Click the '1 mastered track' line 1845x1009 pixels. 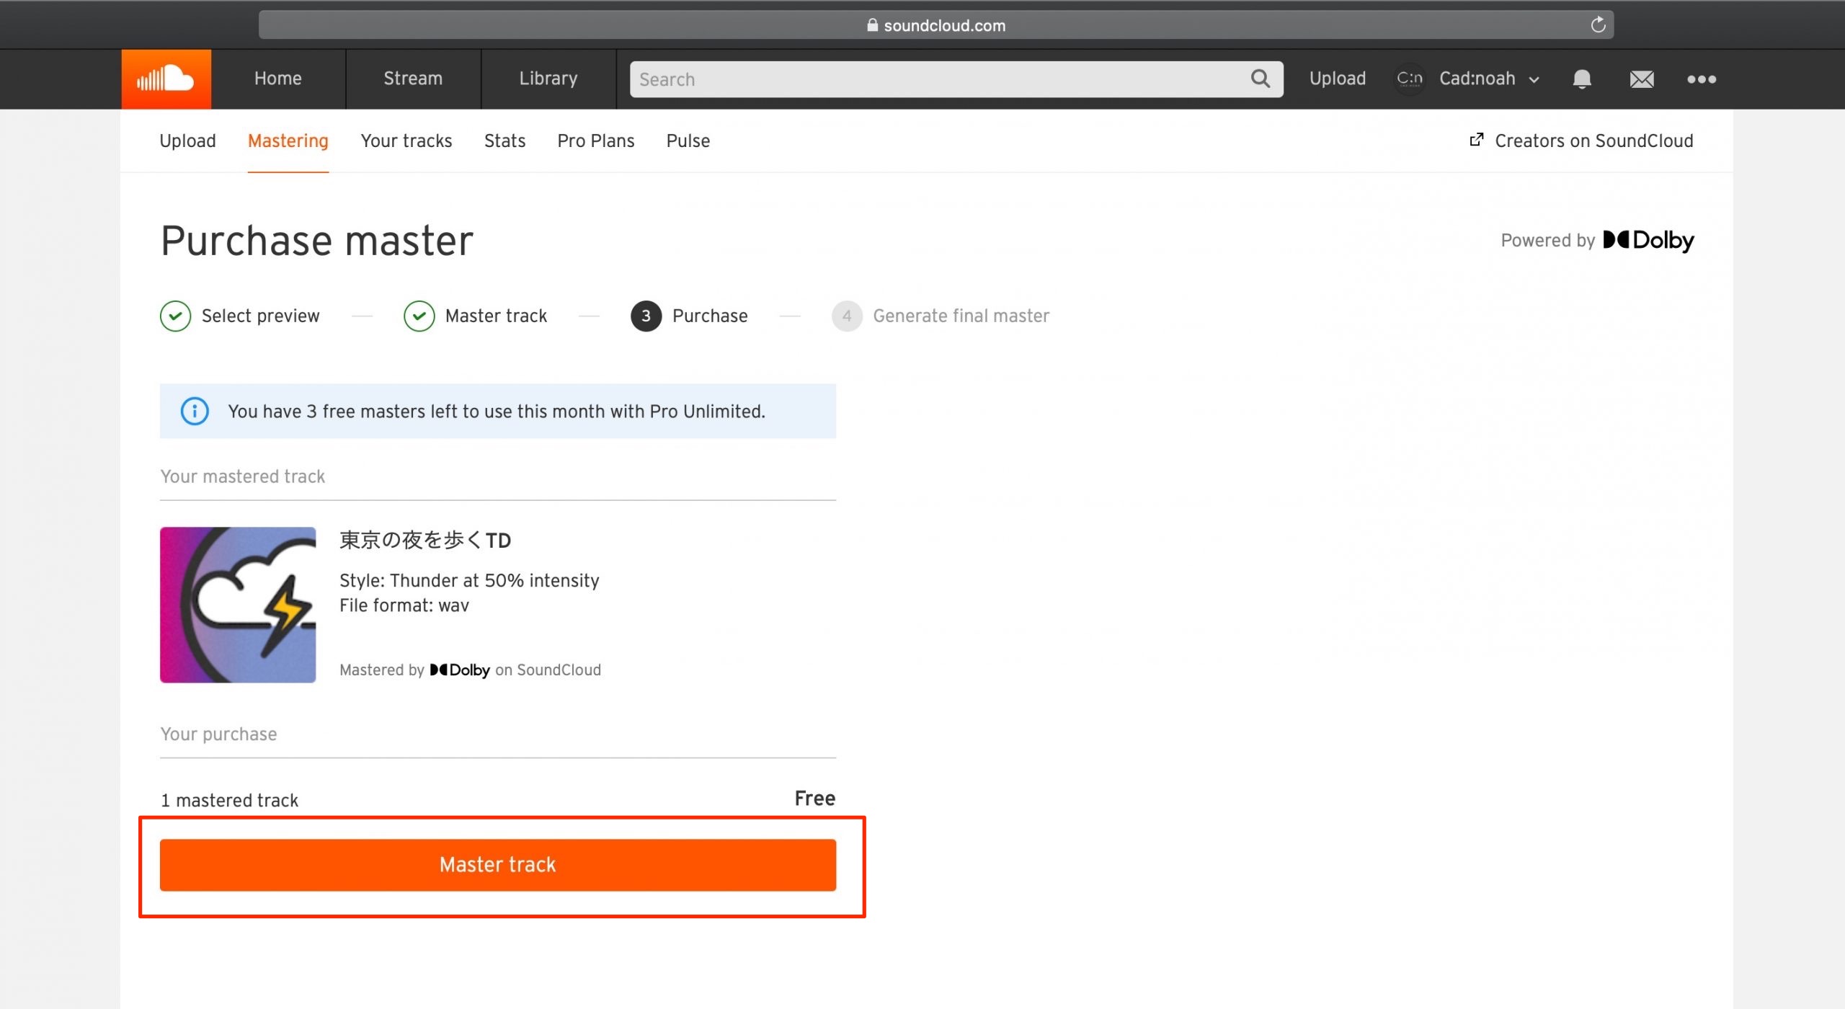(229, 800)
